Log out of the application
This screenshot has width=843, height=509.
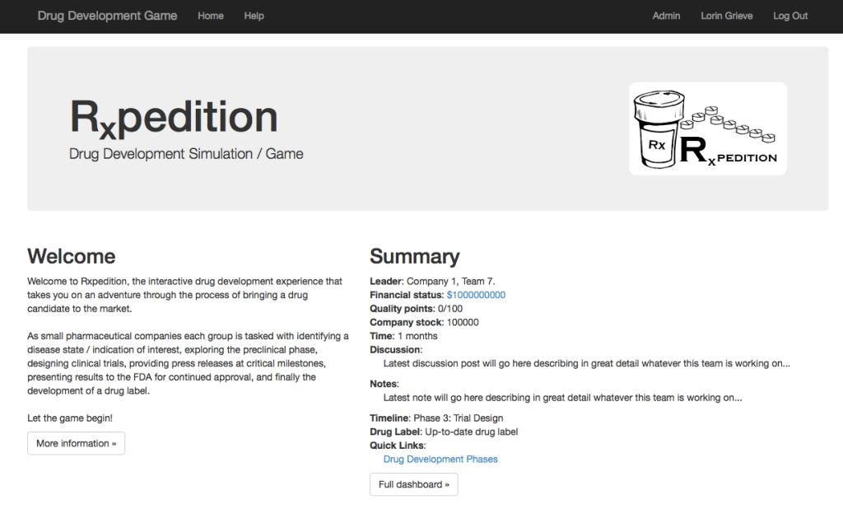790,16
